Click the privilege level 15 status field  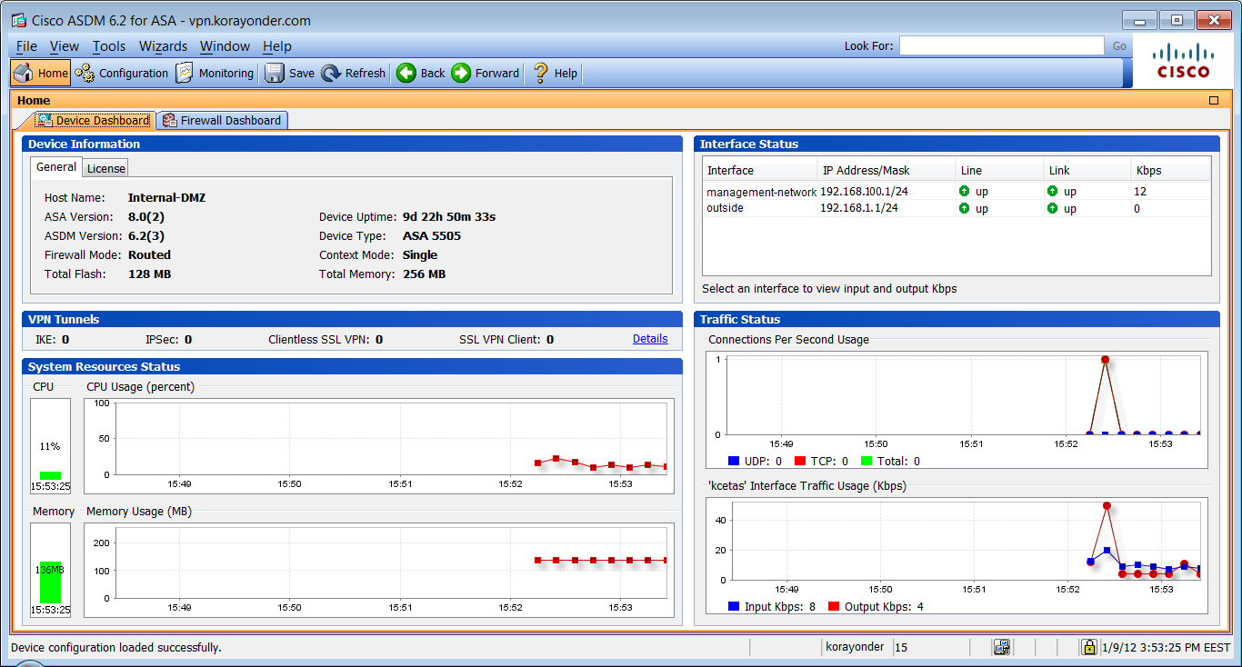pyautogui.click(x=901, y=647)
